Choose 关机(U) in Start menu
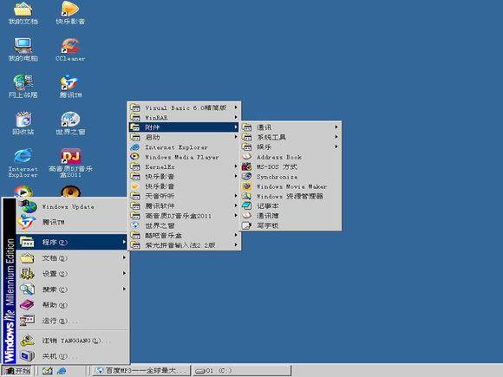Image resolution: width=503 pixels, height=377 pixels. [73, 356]
